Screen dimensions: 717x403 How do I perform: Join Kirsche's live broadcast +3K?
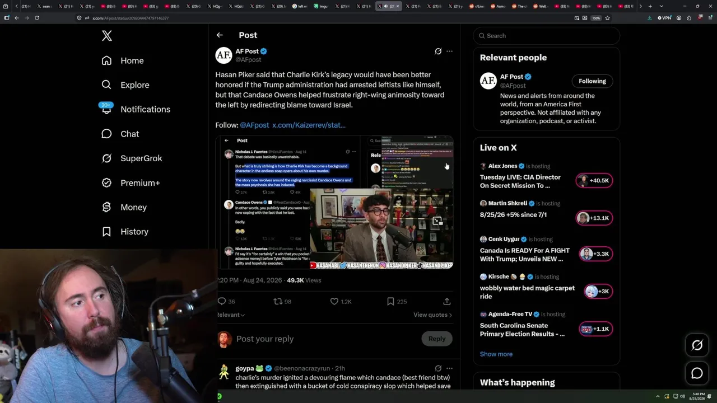[598, 291]
